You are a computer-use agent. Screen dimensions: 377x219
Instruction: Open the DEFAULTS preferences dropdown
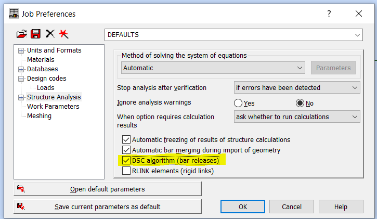pyautogui.click(x=233, y=35)
